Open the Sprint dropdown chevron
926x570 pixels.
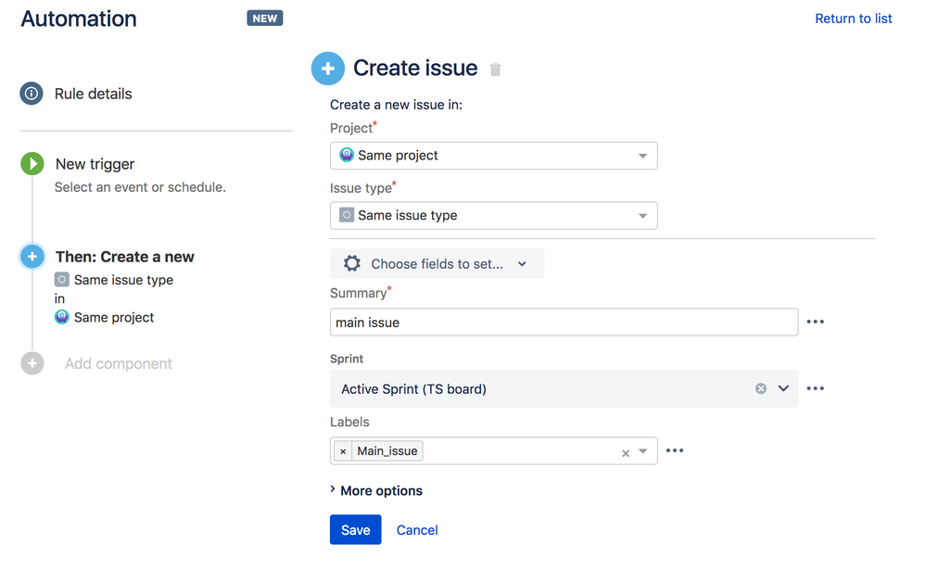coord(783,388)
